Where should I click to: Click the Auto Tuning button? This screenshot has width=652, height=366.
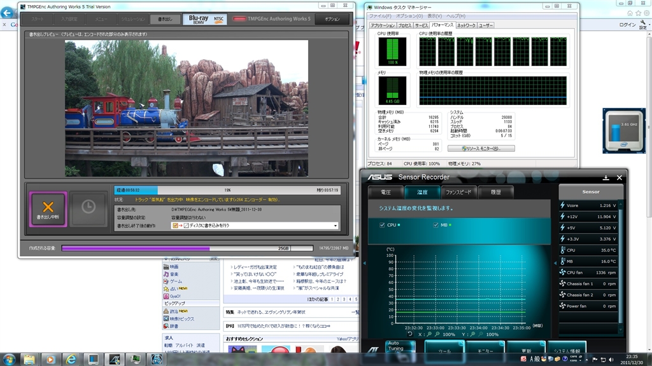pos(400,346)
